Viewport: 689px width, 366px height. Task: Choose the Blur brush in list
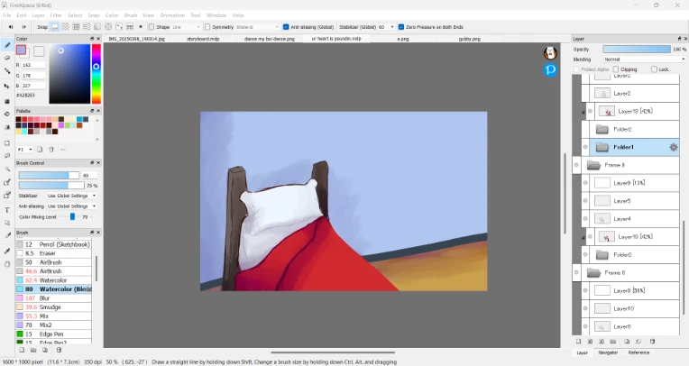pos(53,298)
